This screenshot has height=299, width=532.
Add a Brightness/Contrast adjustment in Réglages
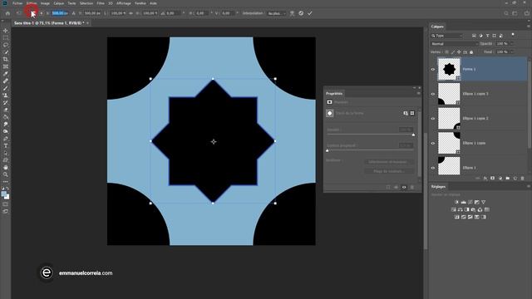[456, 202]
